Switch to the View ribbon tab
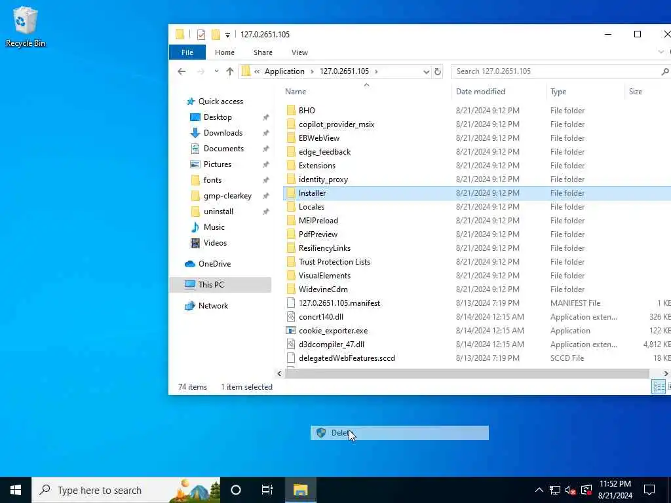The image size is (671, 503). [x=299, y=52]
